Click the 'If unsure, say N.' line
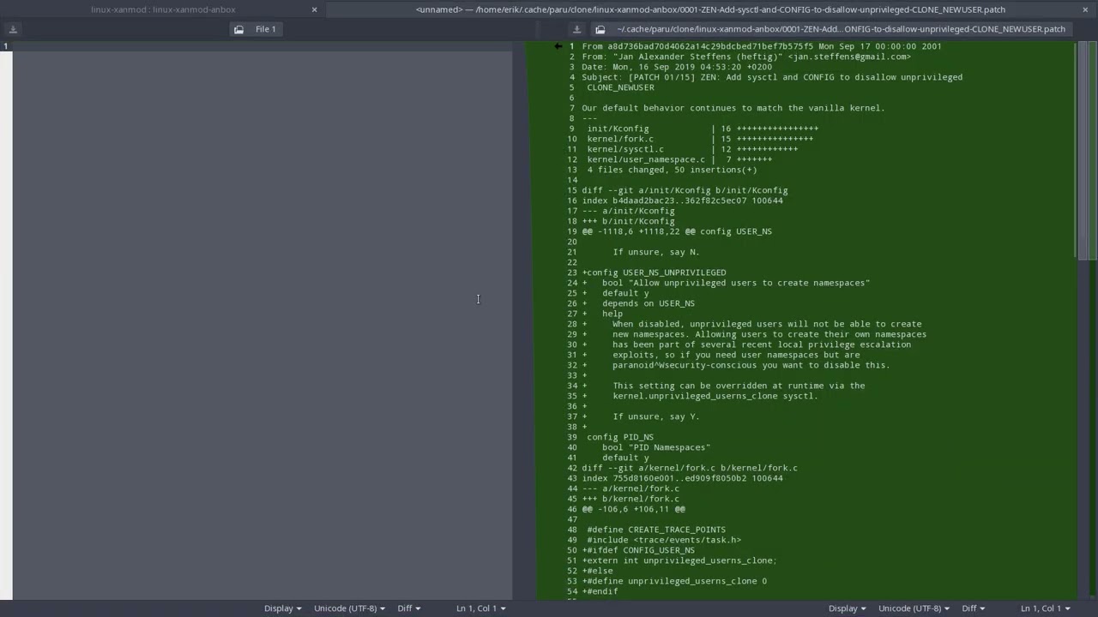 coord(656,252)
